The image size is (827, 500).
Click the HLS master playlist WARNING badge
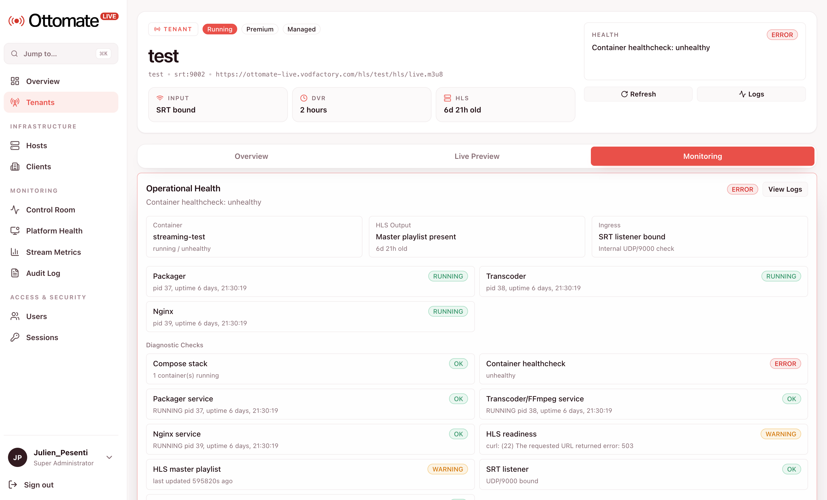[x=448, y=469]
